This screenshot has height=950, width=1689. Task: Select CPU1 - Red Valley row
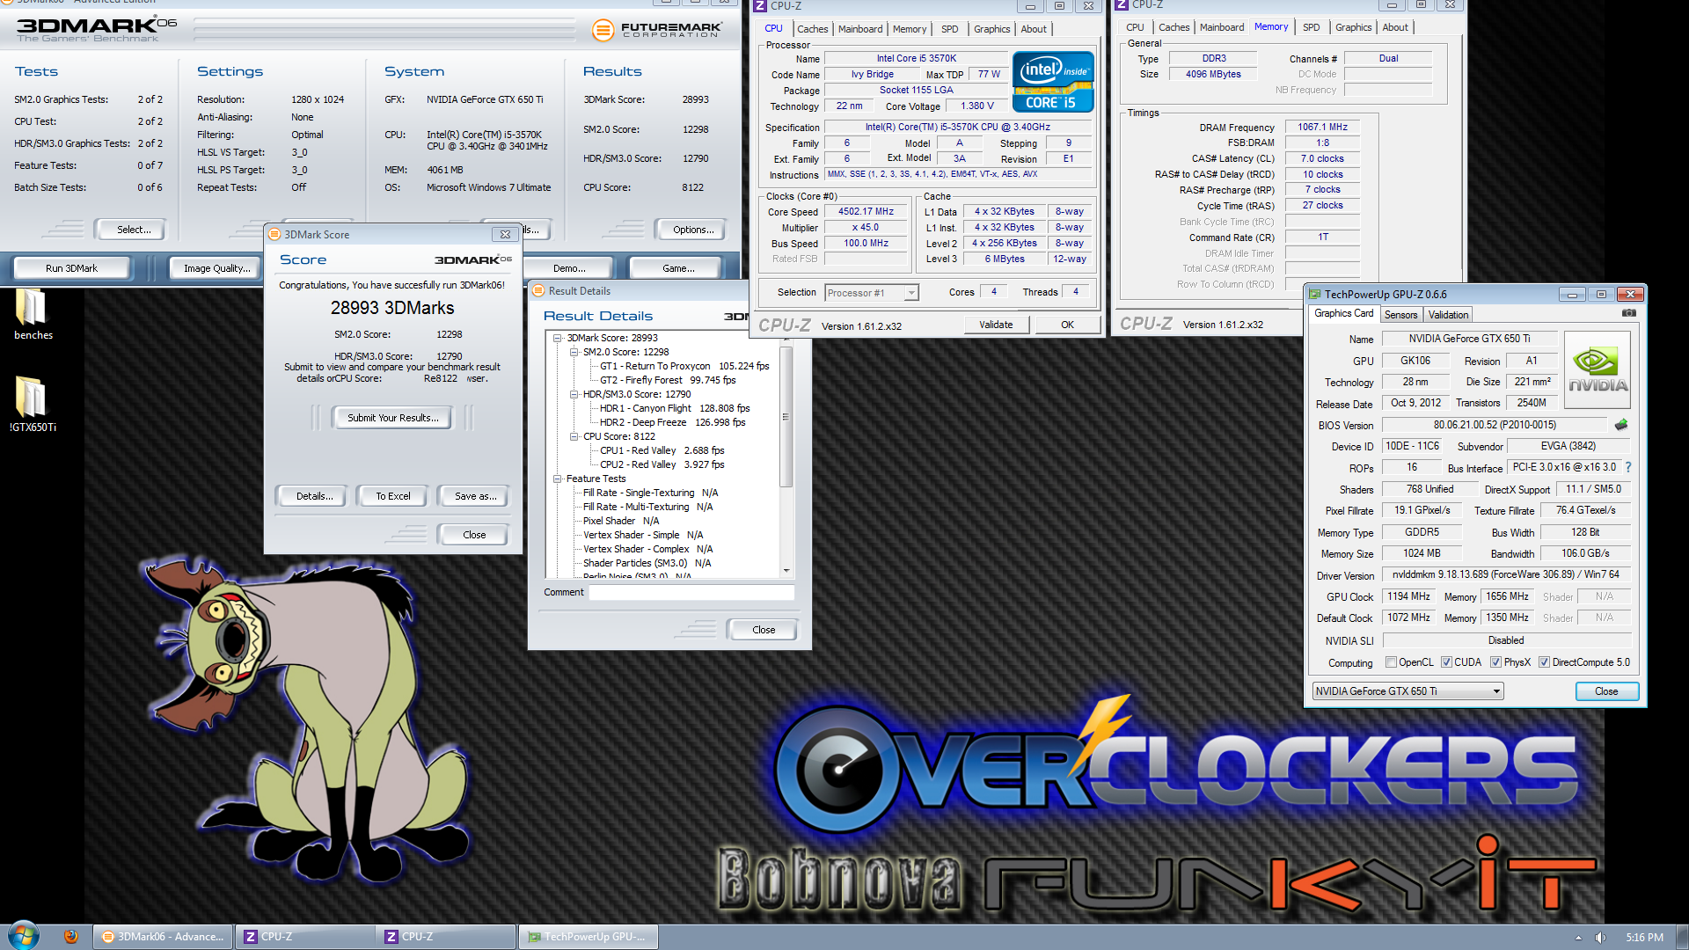(662, 450)
